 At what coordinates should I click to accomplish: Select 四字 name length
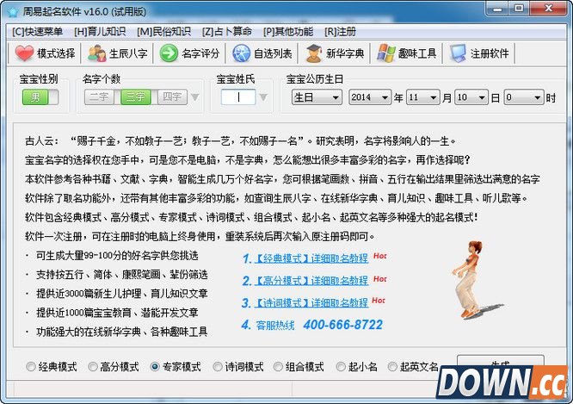pos(172,97)
